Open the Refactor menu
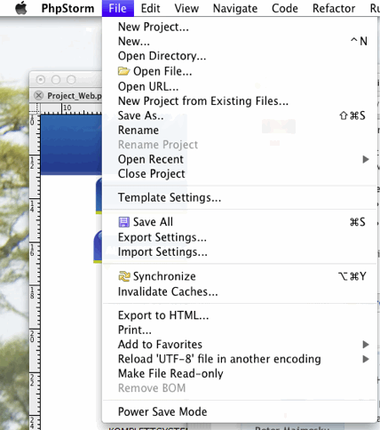 point(334,8)
